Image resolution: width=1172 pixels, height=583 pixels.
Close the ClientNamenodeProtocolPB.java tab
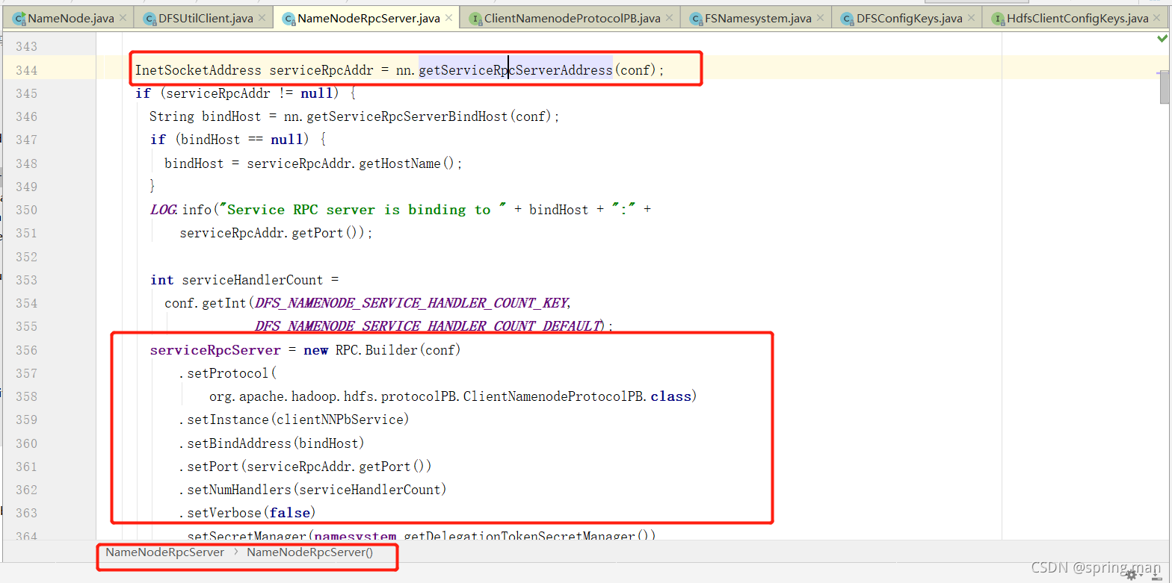click(670, 18)
